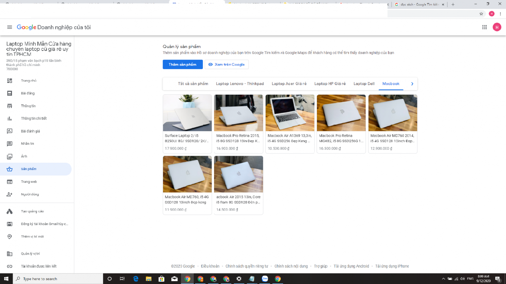Image resolution: width=506 pixels, height=284 pixels.
Task: Open the browser three-dot menu
Action: (x=500, y=14)
